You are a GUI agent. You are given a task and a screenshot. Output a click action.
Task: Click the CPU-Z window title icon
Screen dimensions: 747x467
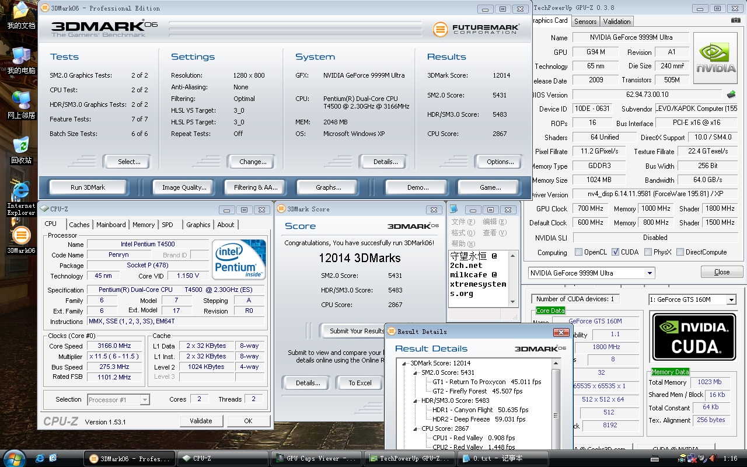44,208
